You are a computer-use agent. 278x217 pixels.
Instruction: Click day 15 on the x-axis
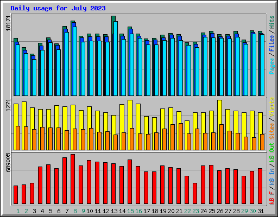pos(130,211)
